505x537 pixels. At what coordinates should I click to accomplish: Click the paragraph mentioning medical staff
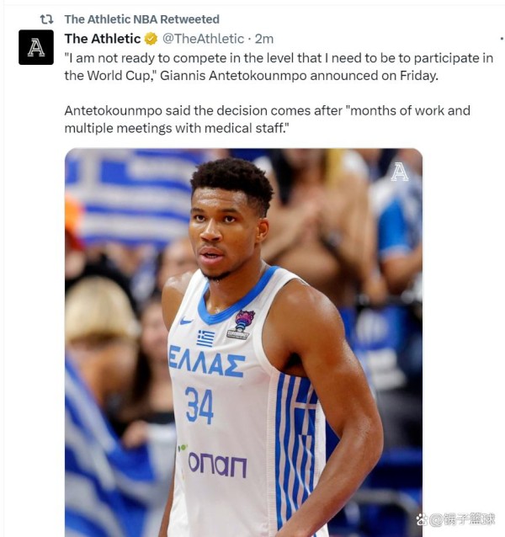pos(267,120)
